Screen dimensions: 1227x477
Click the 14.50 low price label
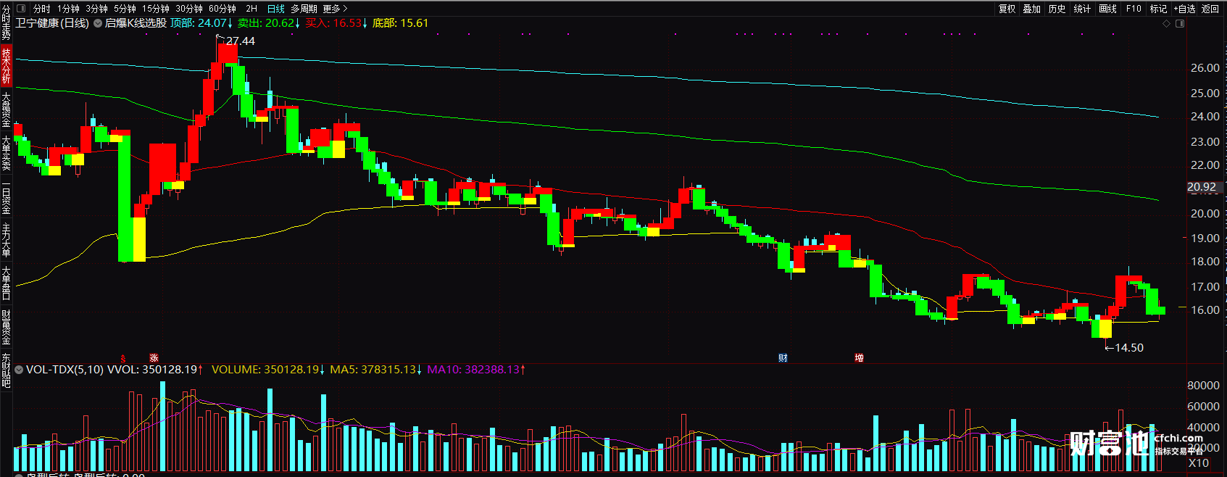click(1128, 348)
